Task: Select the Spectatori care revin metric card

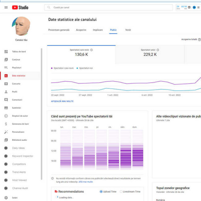Action: [81, 54]
